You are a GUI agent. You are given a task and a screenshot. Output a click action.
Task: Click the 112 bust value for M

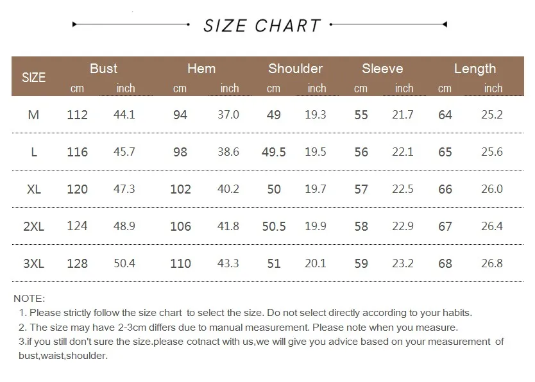point(77,115)
